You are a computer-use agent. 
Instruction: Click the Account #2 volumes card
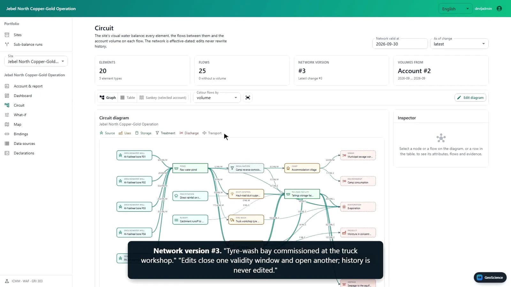point(441,70)
